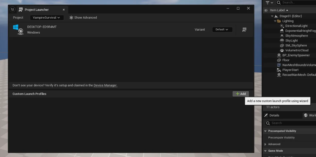
Task: Click the Details tab pencil icon
Action: click(266, 115)
